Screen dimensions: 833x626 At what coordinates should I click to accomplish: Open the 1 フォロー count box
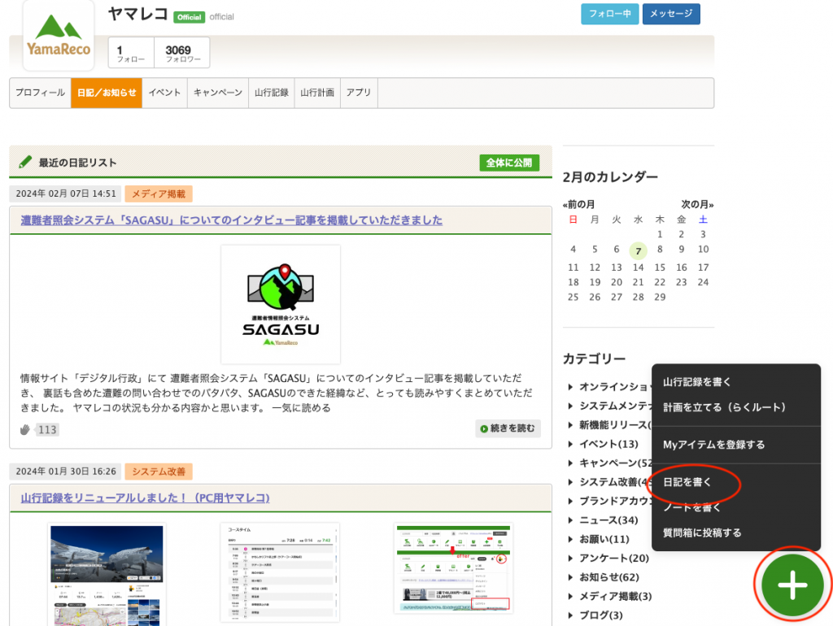tap(131, 53)
